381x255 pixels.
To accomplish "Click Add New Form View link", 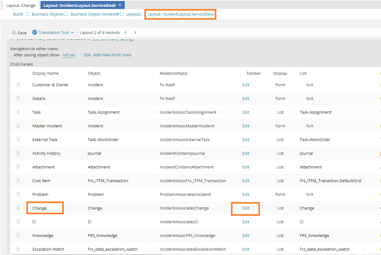I will pyautogui.click(x=112, y=55).
